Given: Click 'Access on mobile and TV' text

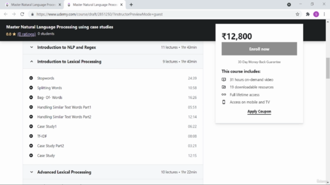Looking at the screenshot, I should (x=250, y=102).
